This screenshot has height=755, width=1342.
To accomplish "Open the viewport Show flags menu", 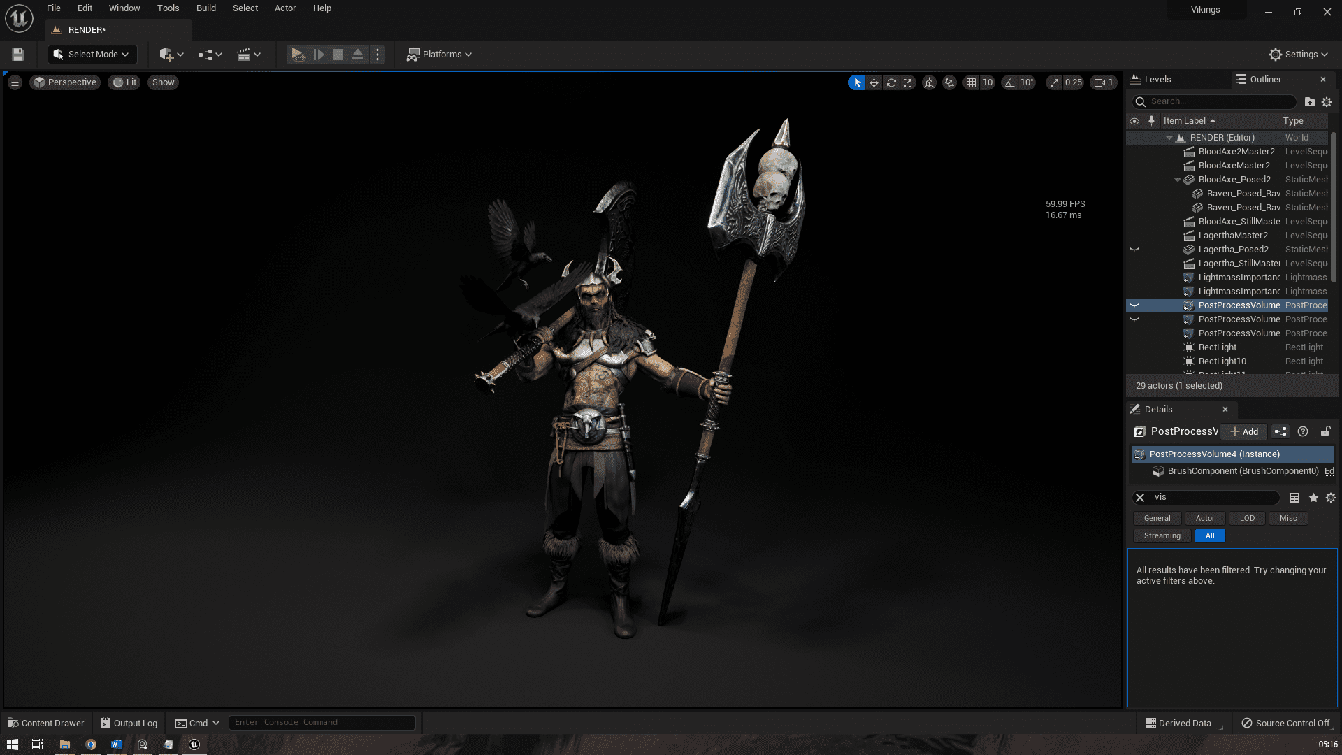I will (163, 82).
